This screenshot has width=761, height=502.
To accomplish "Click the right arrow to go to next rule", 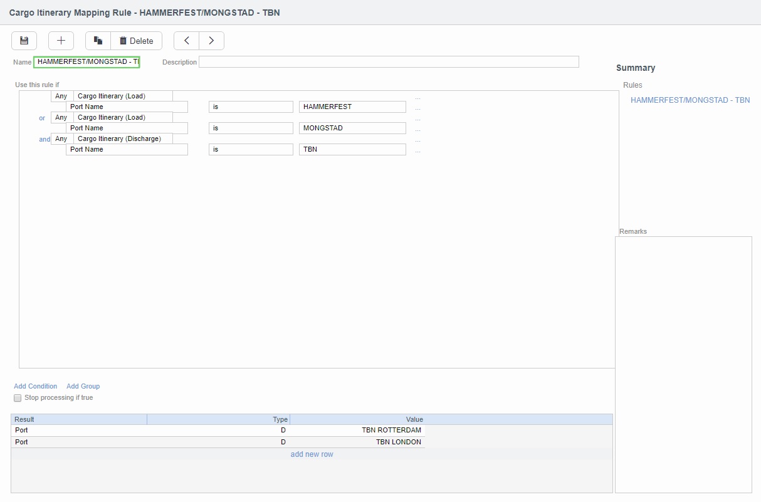I will (211, 40).
